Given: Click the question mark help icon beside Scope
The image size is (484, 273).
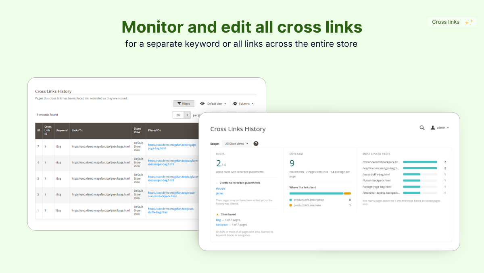Looking at the screenshot, I should tap(256, 144).
